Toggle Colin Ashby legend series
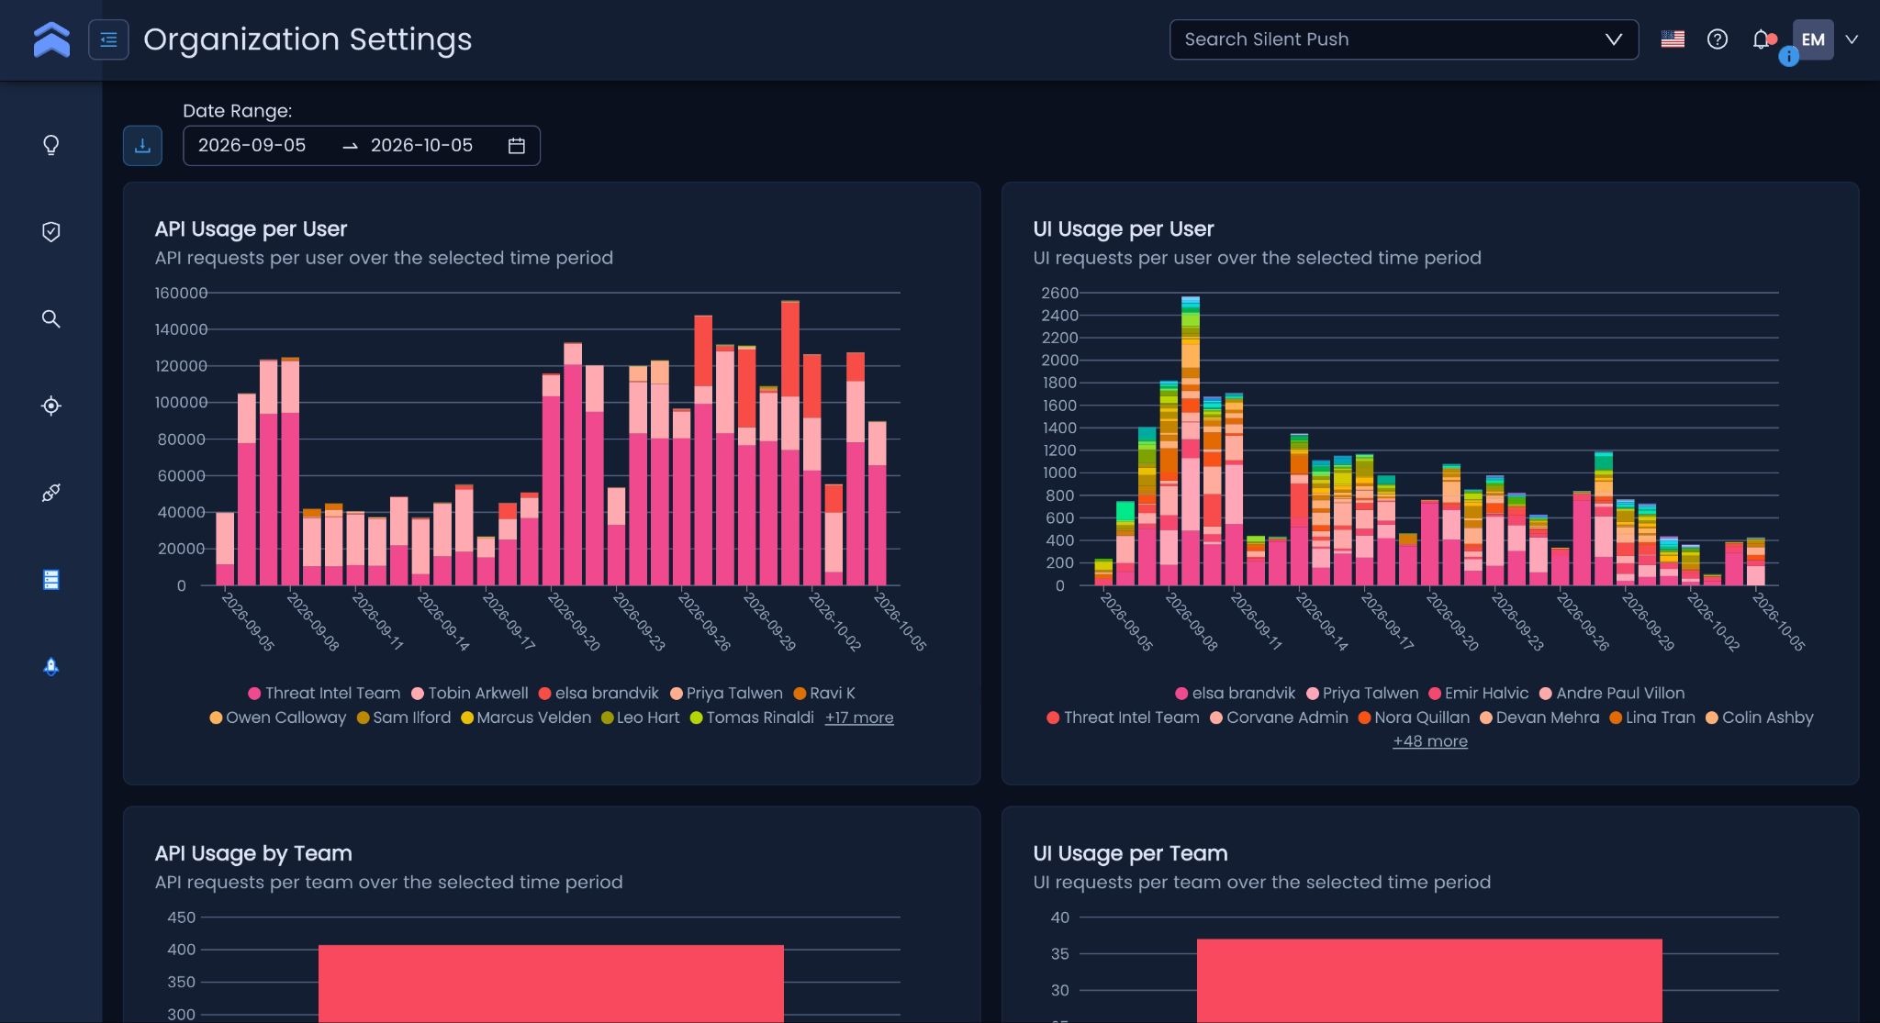This screenshot has width=1880, height=1023. click(x=1760, y=717)
